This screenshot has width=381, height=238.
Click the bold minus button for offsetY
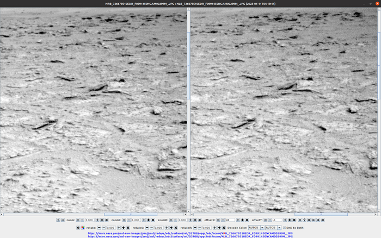266,220
